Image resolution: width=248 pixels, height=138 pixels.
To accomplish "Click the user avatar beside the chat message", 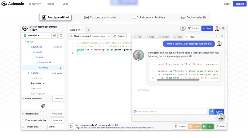I will [219, 44].
